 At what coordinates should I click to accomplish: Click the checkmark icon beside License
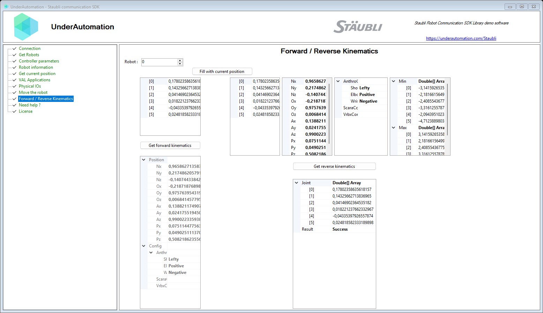pyautogui.click(x=14, y=111)
